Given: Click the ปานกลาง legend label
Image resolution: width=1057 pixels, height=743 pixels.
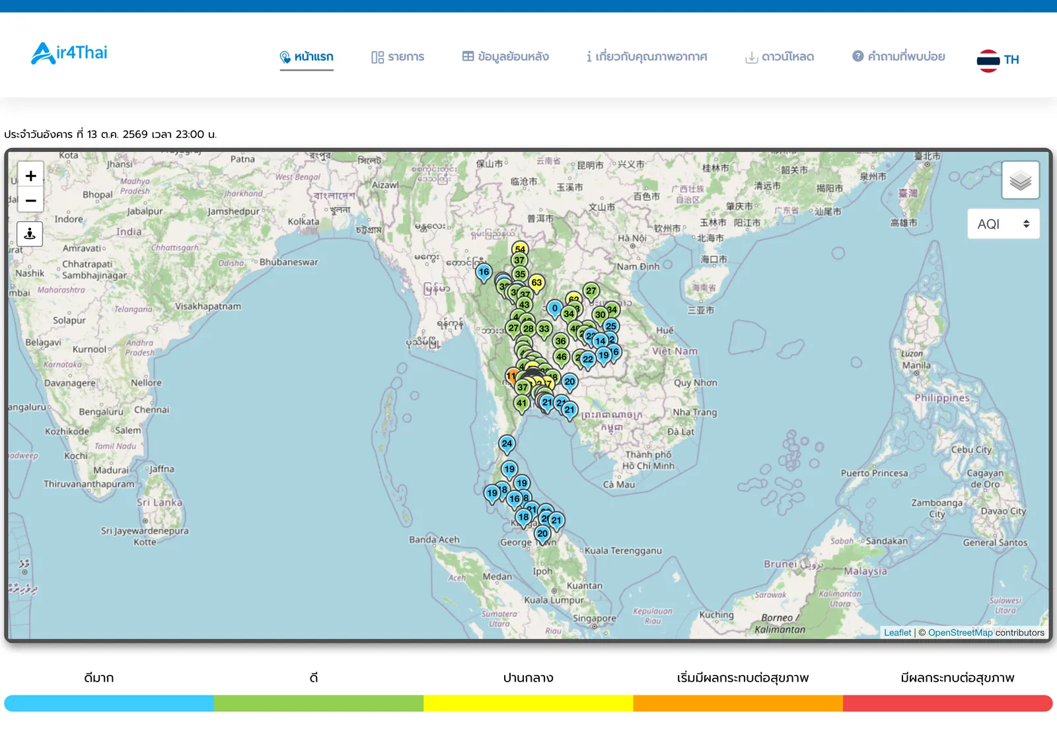Looking at the screenshot, I should click(528, 678).
